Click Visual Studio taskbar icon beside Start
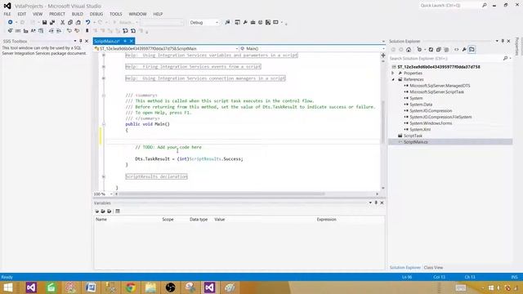Viewport: 523px width, 294px height. (x=31, y=287)
